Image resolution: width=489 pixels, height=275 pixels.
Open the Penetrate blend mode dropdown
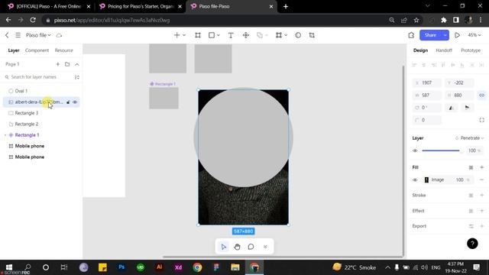[x=469, y=138]
